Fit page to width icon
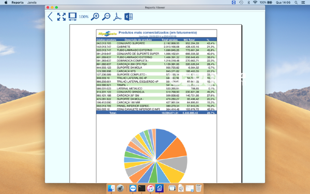The image size is (310, 194). [x=72, y=17]
